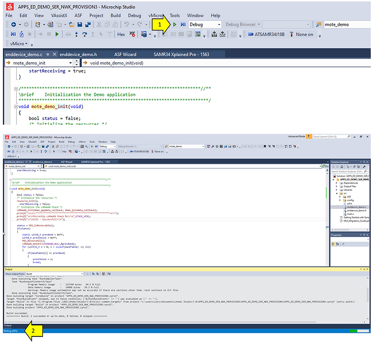Toggle Hex display in enlarged toolbar
The width and height of the screenshot is (374, 342).
coord(121,34)
